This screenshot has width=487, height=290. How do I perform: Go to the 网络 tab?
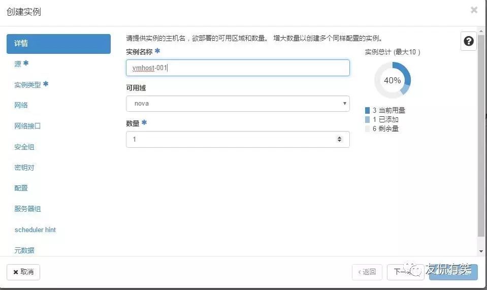pos(21,105)
